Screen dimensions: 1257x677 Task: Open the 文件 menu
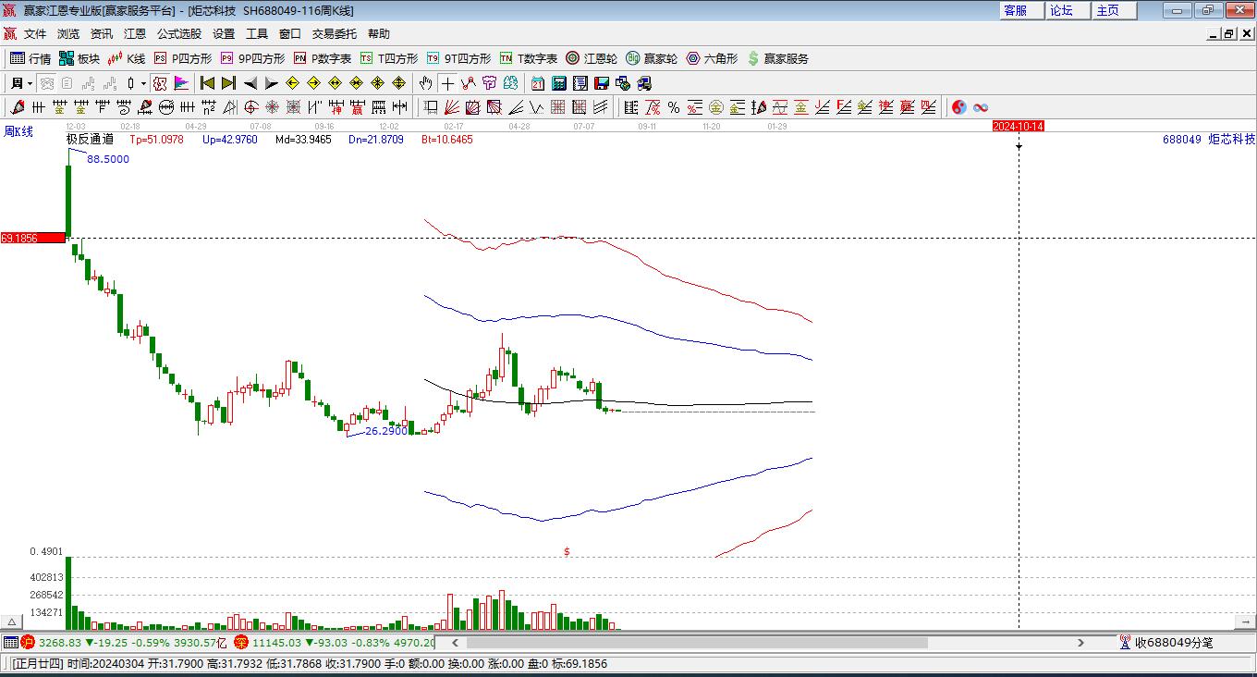35,33
